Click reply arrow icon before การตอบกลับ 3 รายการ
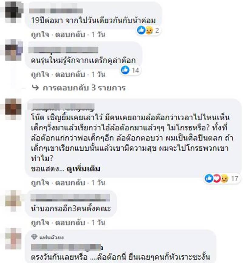243x263 pixels. 35,88
